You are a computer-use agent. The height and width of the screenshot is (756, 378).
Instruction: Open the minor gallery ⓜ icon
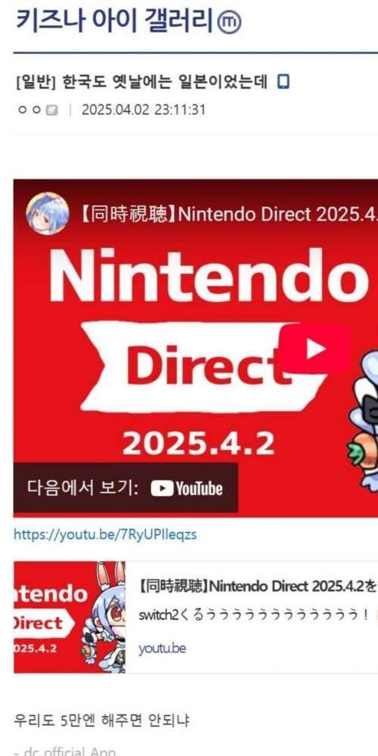(229, 22)
